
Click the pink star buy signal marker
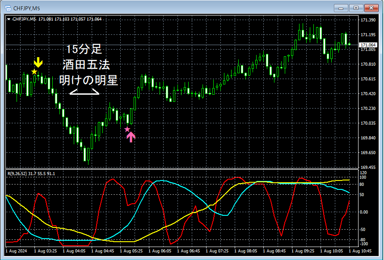127,129
